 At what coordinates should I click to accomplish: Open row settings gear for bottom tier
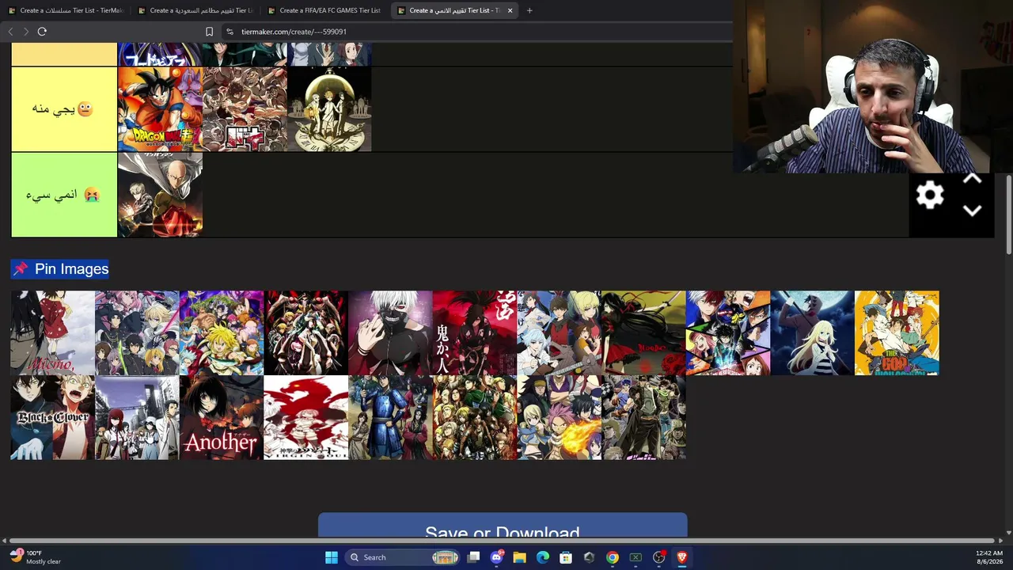930,195
